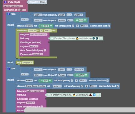Open equals operator dropdown next to wahr
This screenshot has width=135, height=114.
tap(69, 15)
